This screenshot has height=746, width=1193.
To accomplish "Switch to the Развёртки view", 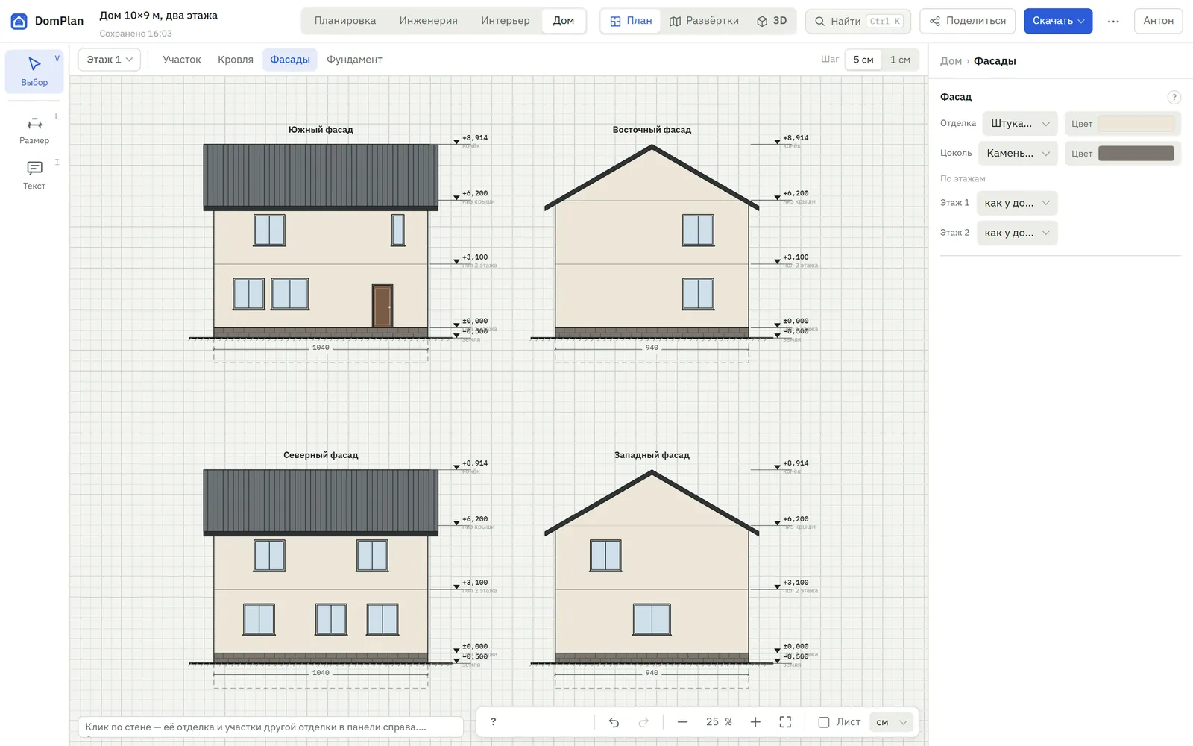I will [704, 21].
